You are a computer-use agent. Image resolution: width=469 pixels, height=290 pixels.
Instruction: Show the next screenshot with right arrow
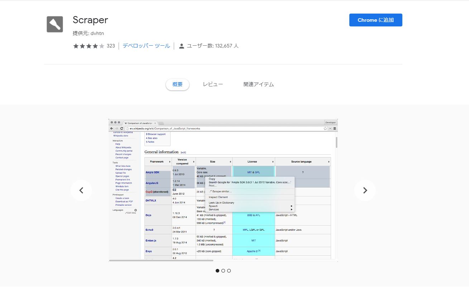pos(365,190)
